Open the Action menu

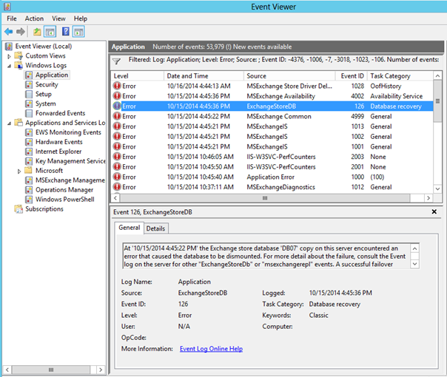(34, 18)
